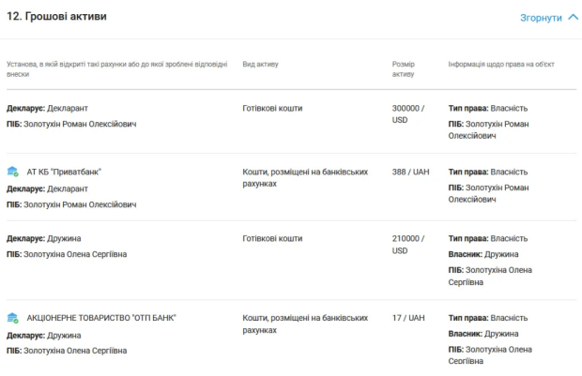
Task: Click Власник: Дружина in the cash row
Action: point(483,254)
